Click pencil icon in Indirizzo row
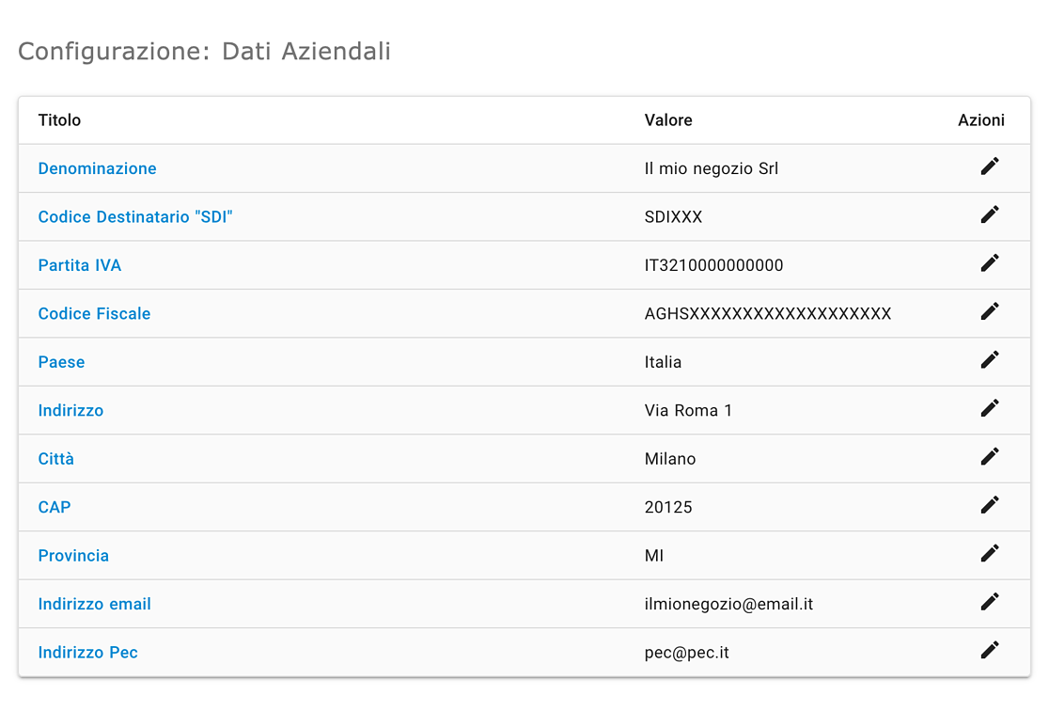The width and height of the screenshot is (1049, 727). coord(990,407)
